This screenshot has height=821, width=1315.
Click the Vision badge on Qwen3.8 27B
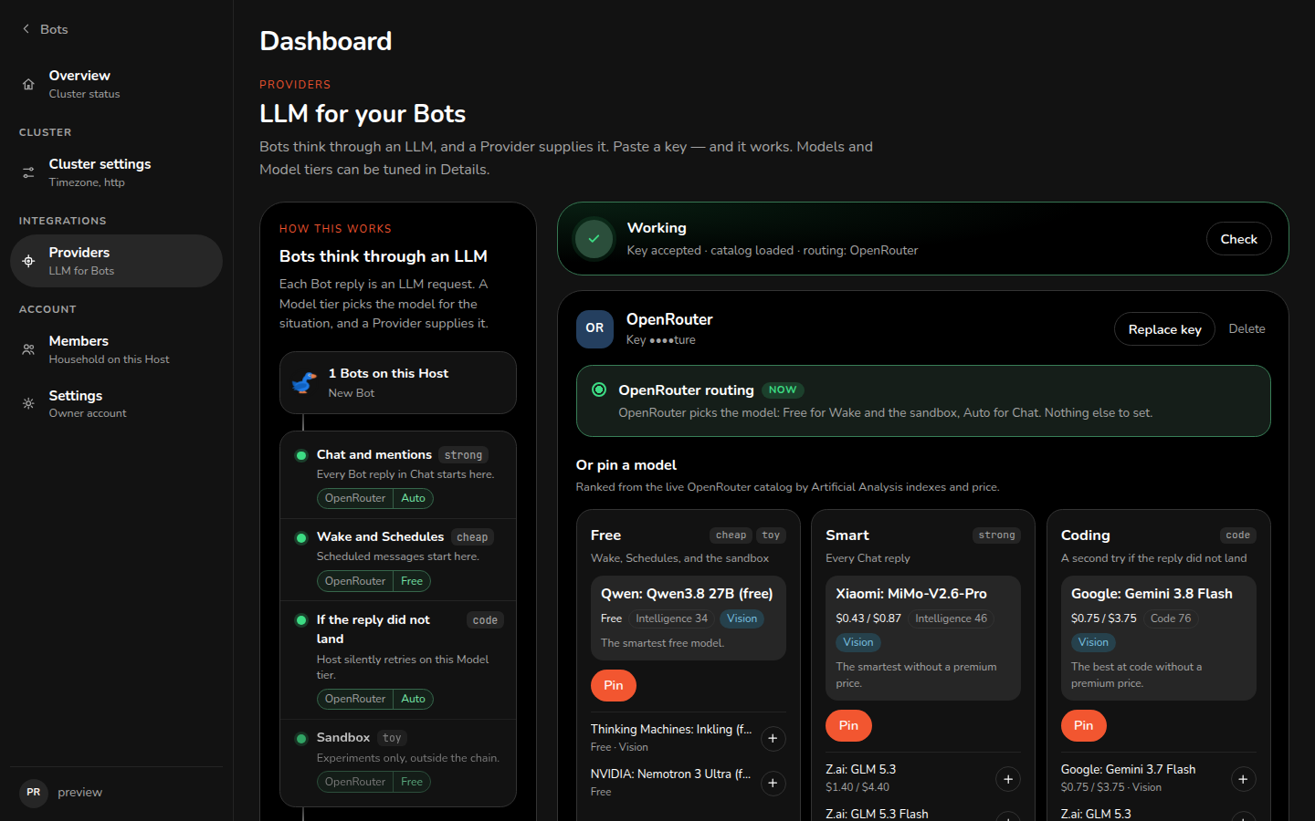742,618
